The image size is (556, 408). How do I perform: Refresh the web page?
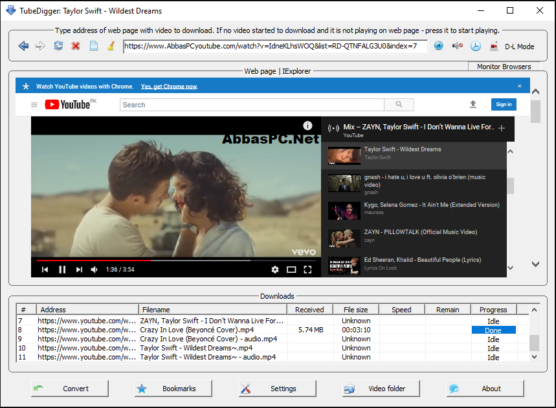click(58, 46)
